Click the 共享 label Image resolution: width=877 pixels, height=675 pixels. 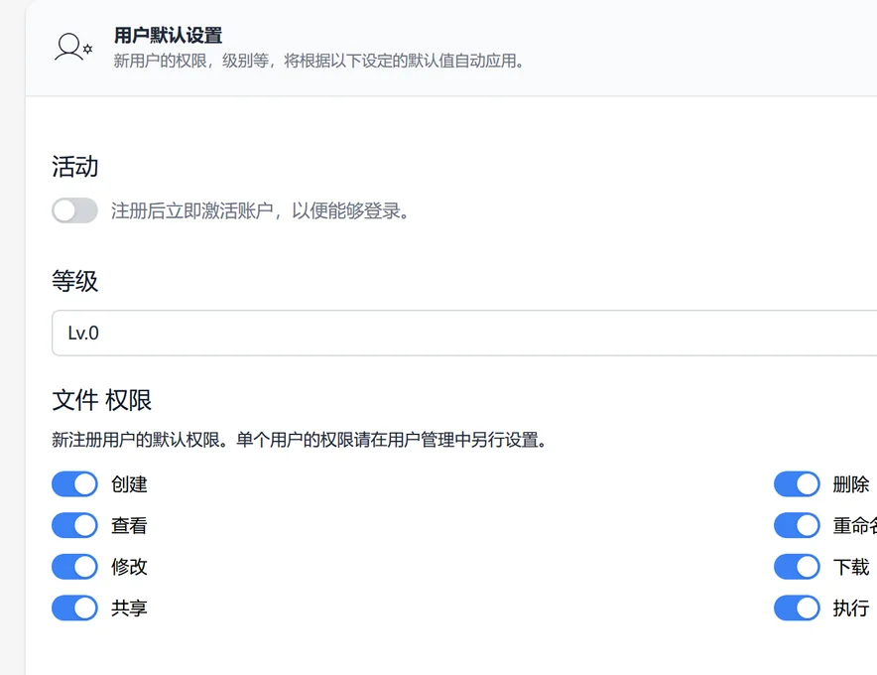129,607
